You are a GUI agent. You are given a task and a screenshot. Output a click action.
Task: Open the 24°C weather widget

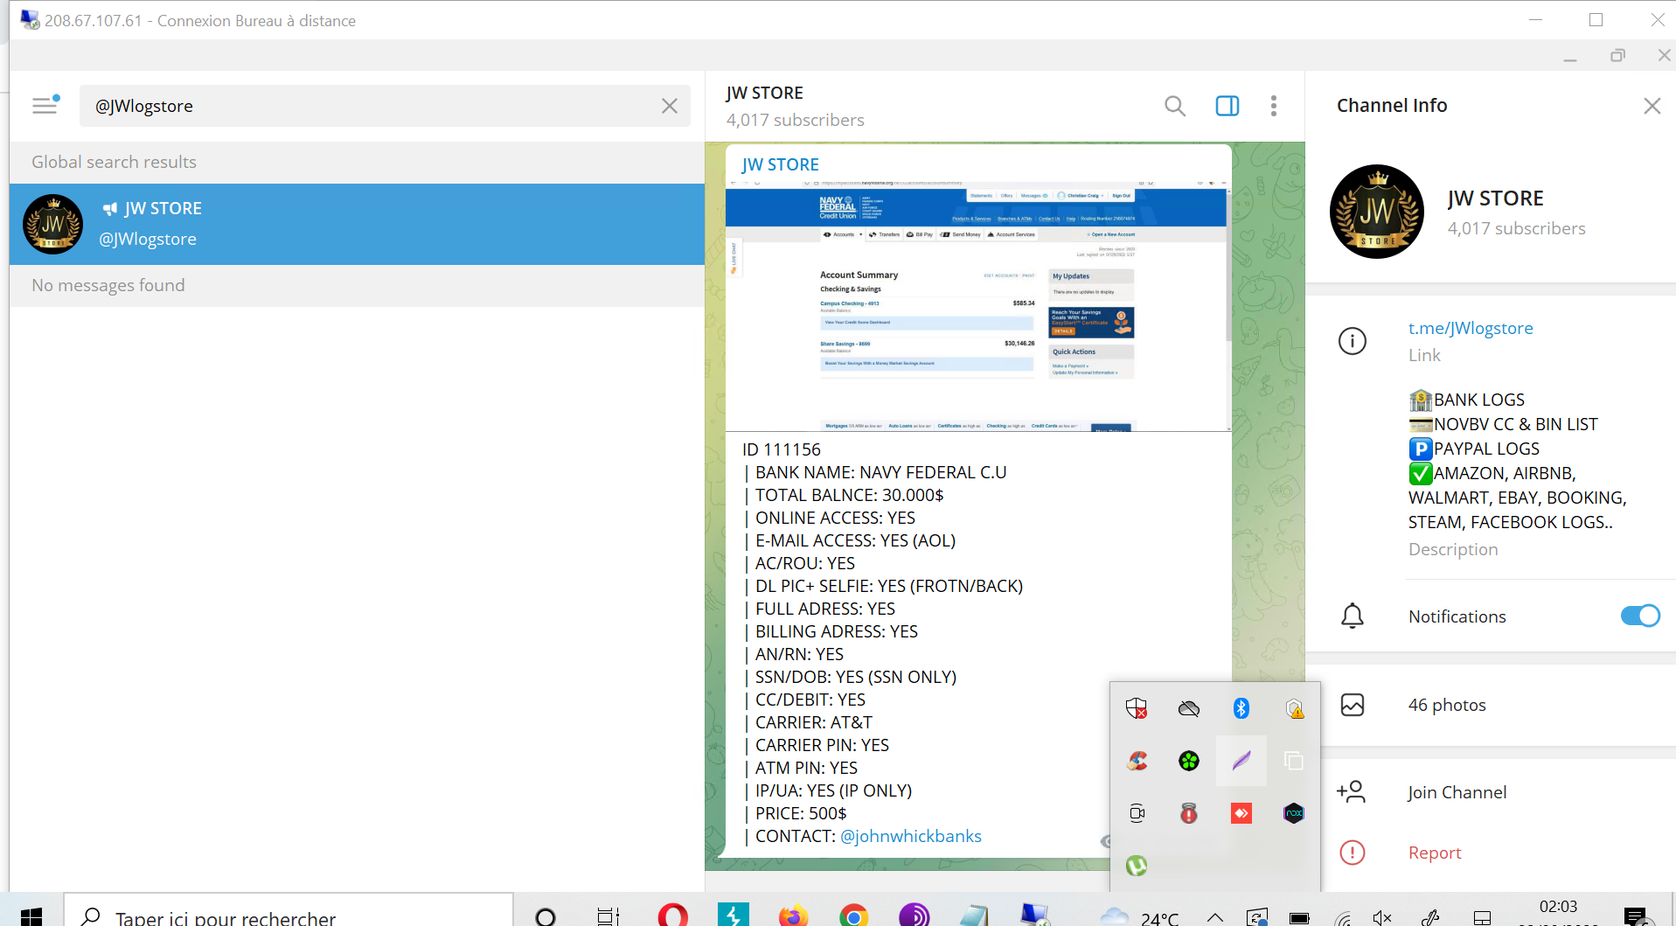pos(1140,916)
